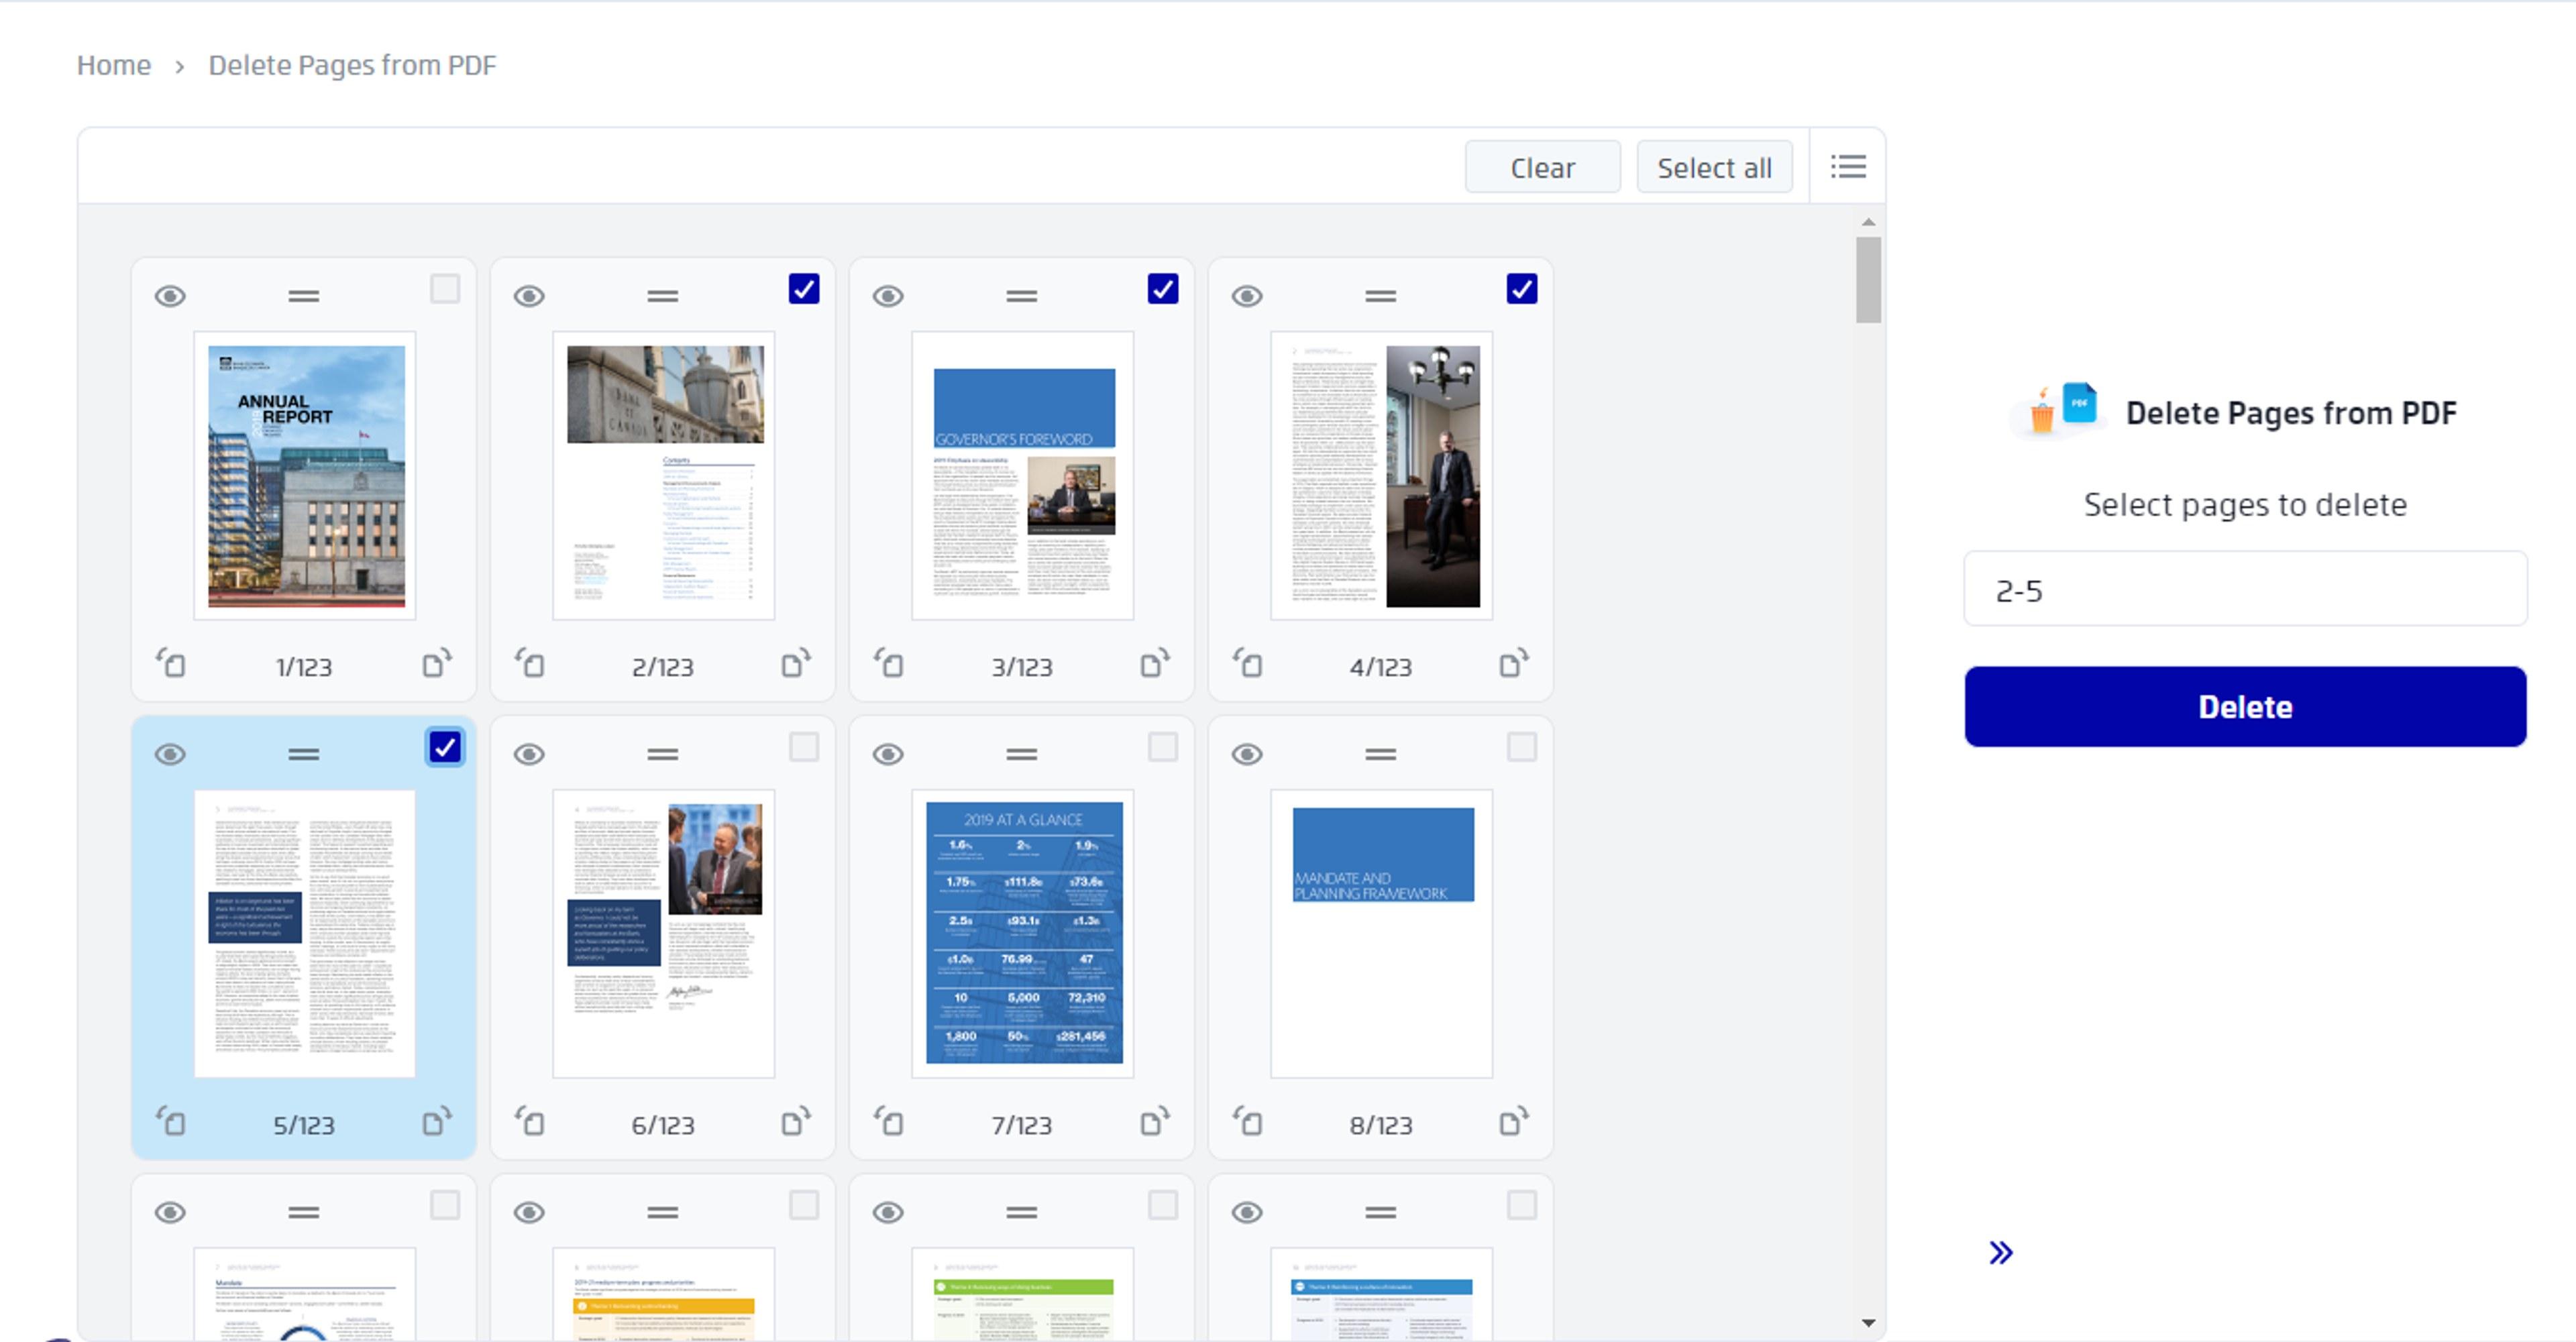Image resolution: width=2576 pixels, height=1342 pixels.
Task: Click drag handle on page 5/123 card
Action: click(304, 754)
